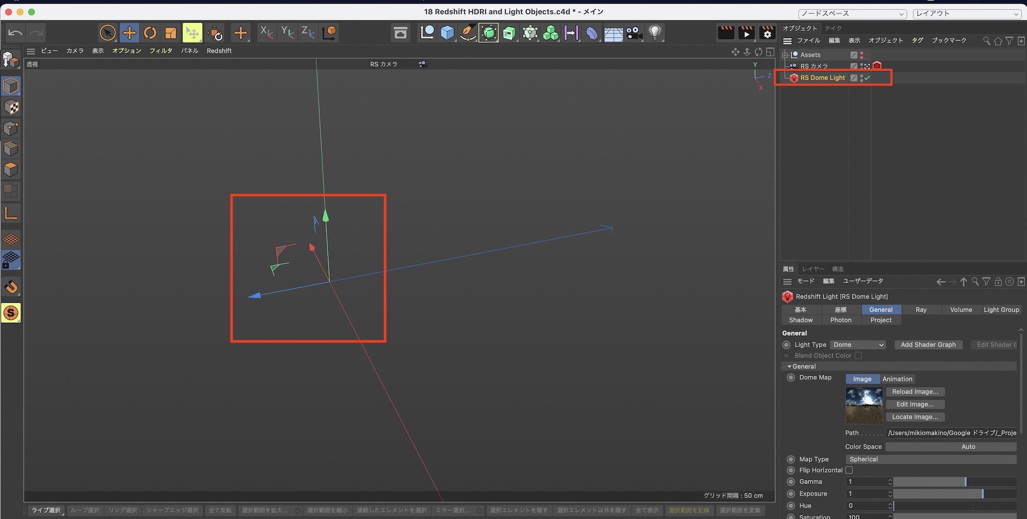This screenshot has height=519, width=1027.
Task: Select the Rotate tool
Action: [150, 33]
